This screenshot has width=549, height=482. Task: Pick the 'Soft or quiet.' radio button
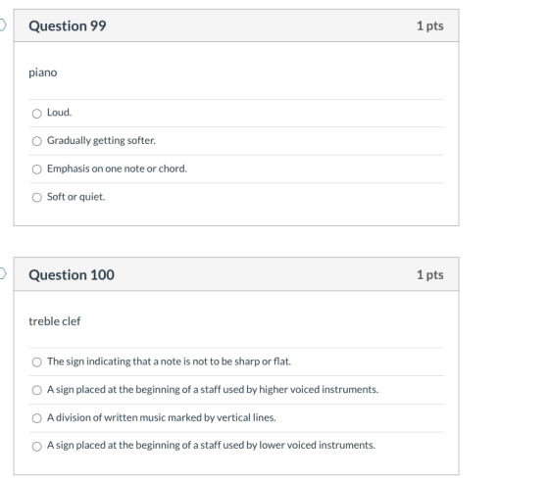tap(37, 197)
